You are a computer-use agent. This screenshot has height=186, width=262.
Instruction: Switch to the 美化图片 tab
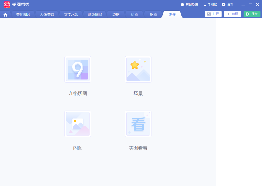(23, 15)
